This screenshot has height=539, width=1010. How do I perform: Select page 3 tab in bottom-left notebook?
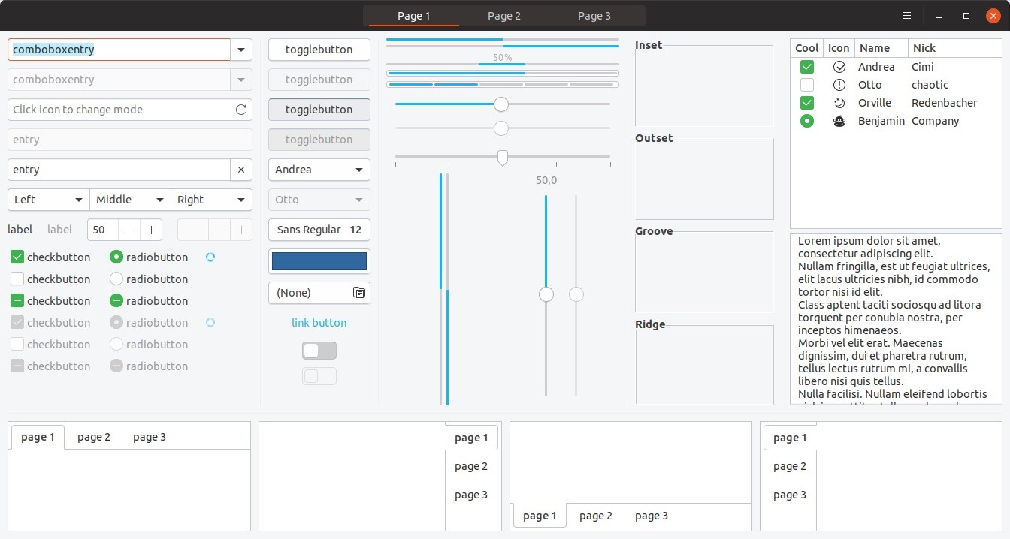150,437
